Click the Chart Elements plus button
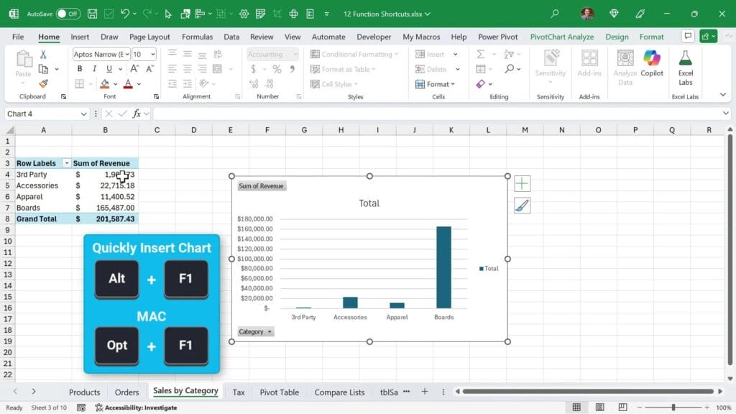This screenshot has height=414, width=736. (522, 183)
